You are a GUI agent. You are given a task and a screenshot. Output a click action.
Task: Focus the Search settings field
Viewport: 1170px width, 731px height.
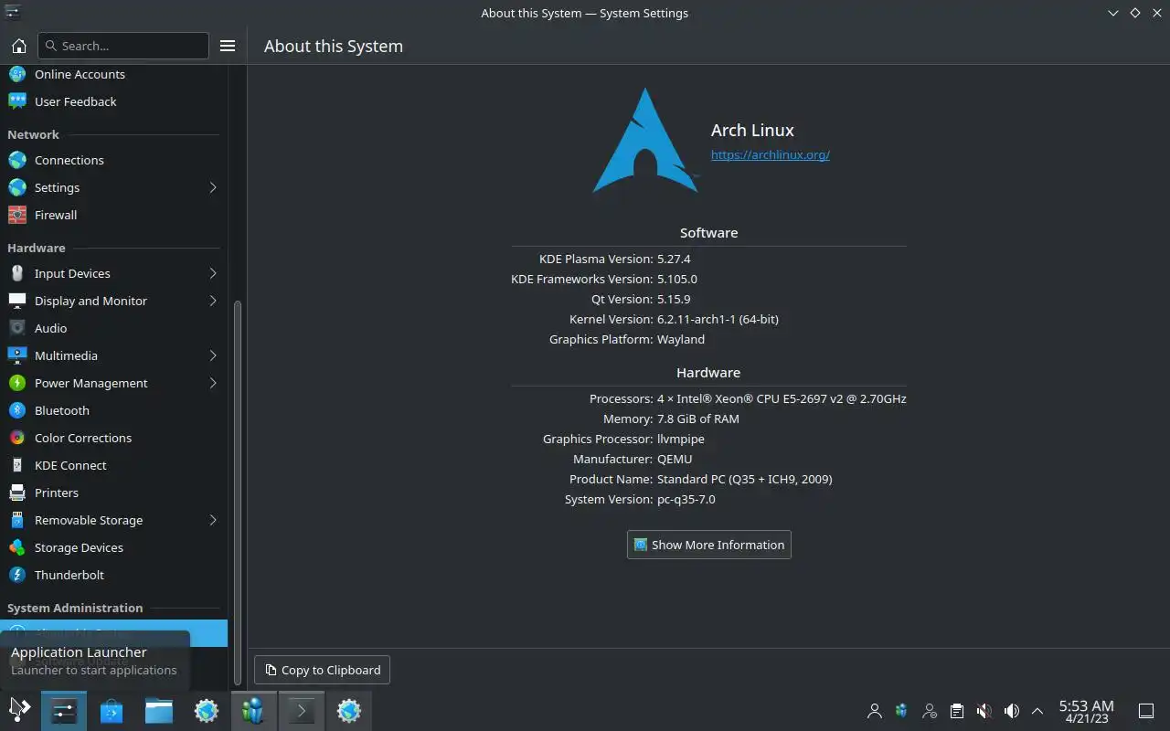(123, 46)
